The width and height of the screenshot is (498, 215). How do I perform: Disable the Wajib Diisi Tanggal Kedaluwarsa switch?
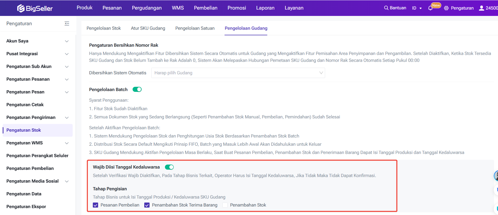[x=169, y=167]
